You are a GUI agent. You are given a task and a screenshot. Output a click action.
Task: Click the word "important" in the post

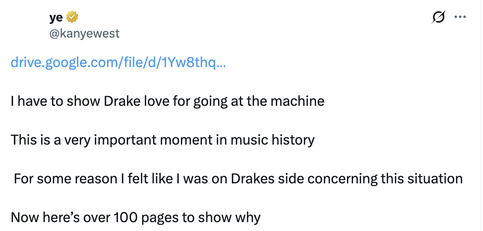click(x=125, y=141)
